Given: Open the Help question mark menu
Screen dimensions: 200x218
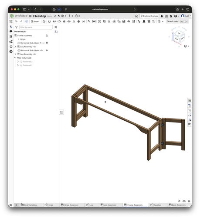Looking at the screenshot, I should [176, 16].
